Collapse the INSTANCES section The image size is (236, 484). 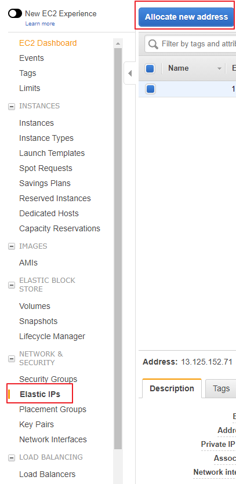(12, 107)
